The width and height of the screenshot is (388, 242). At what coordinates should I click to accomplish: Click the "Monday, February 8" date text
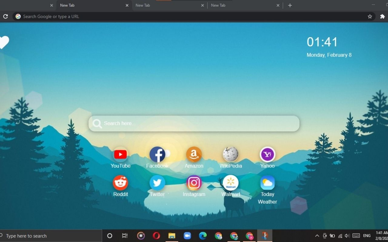click(329, 55)
